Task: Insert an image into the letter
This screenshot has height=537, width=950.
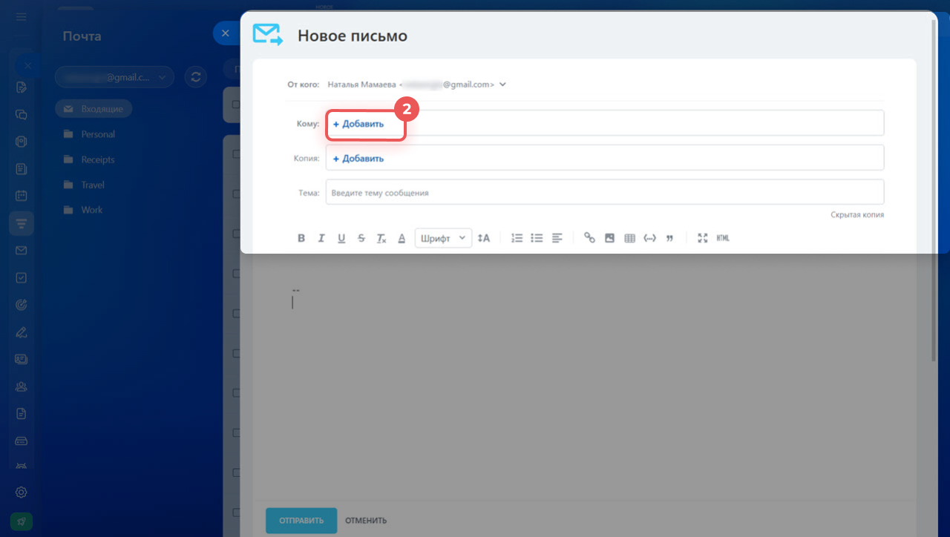Action: [x=609, y=238]
